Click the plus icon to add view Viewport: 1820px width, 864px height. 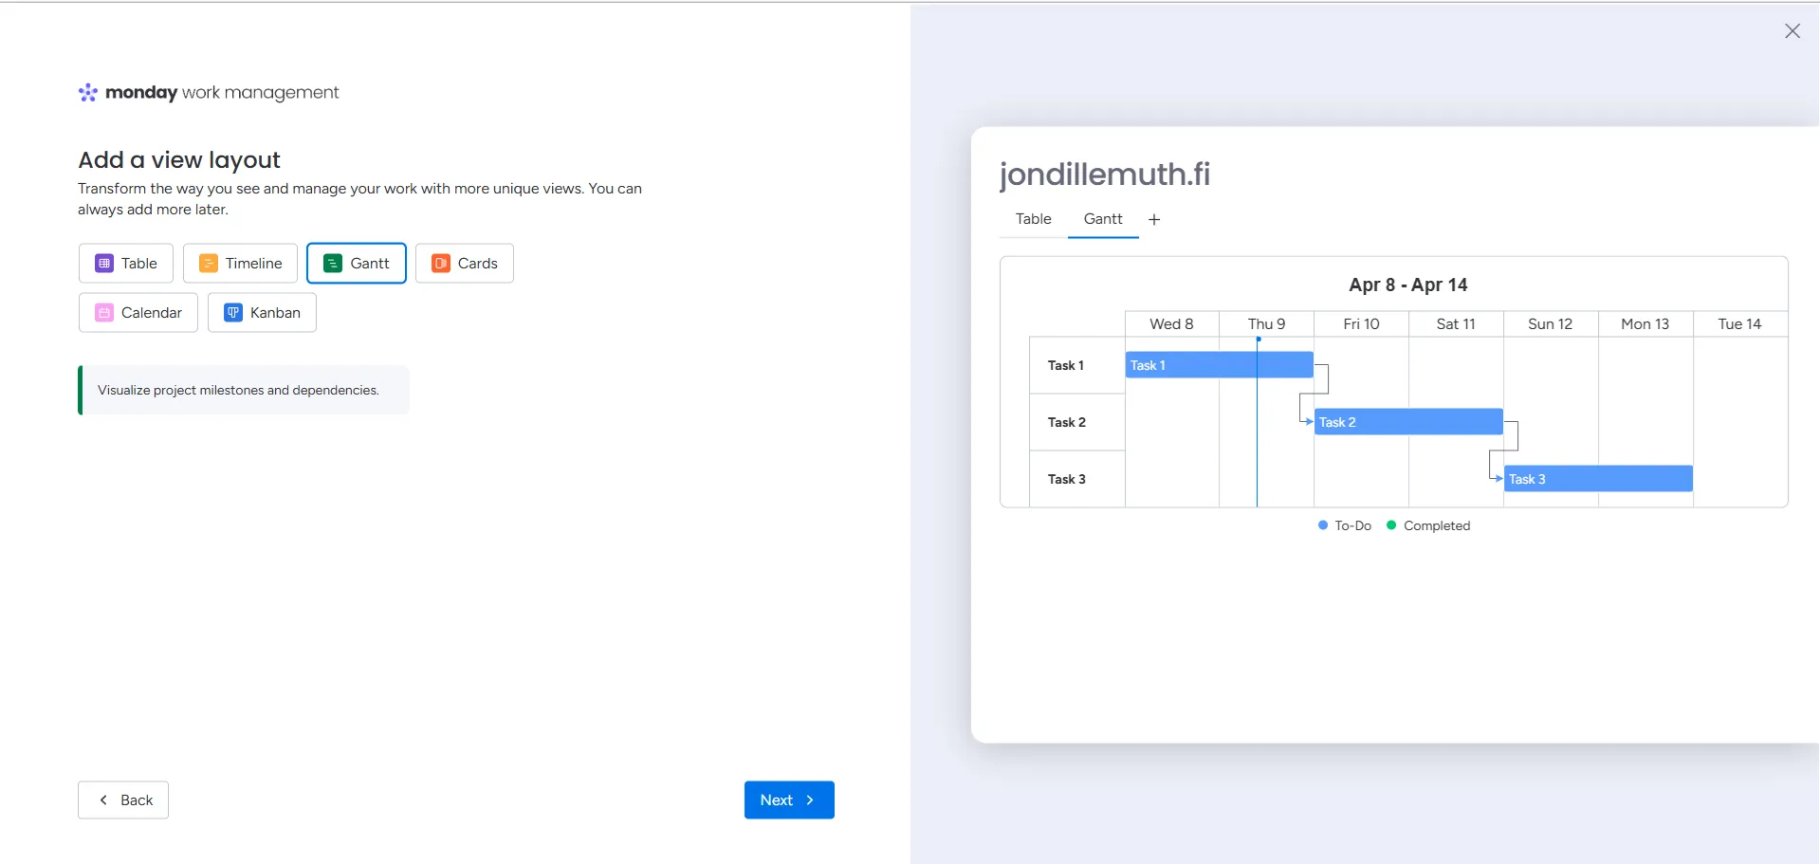click(x=1154, y=220)
